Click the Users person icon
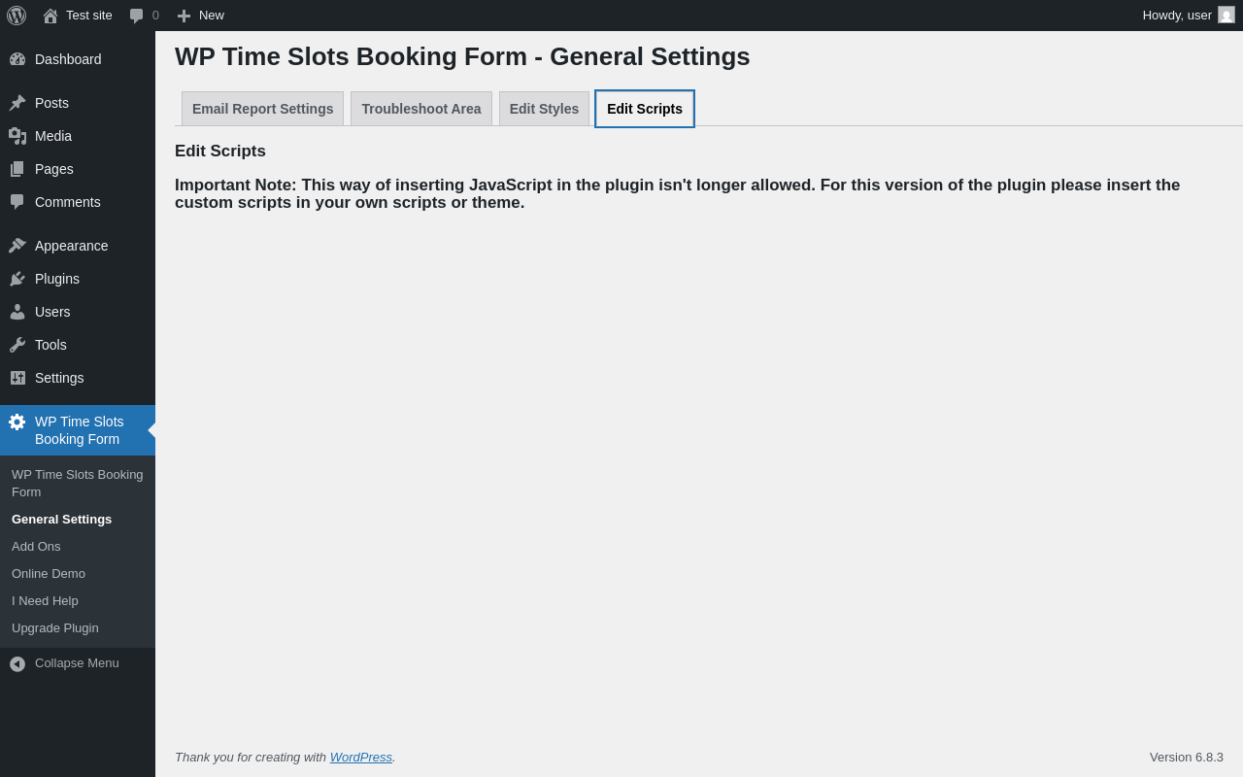Viewport: 1243px width, 777px height. (17, 312)
